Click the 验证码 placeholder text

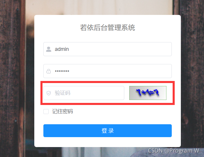tap(63, 93)
